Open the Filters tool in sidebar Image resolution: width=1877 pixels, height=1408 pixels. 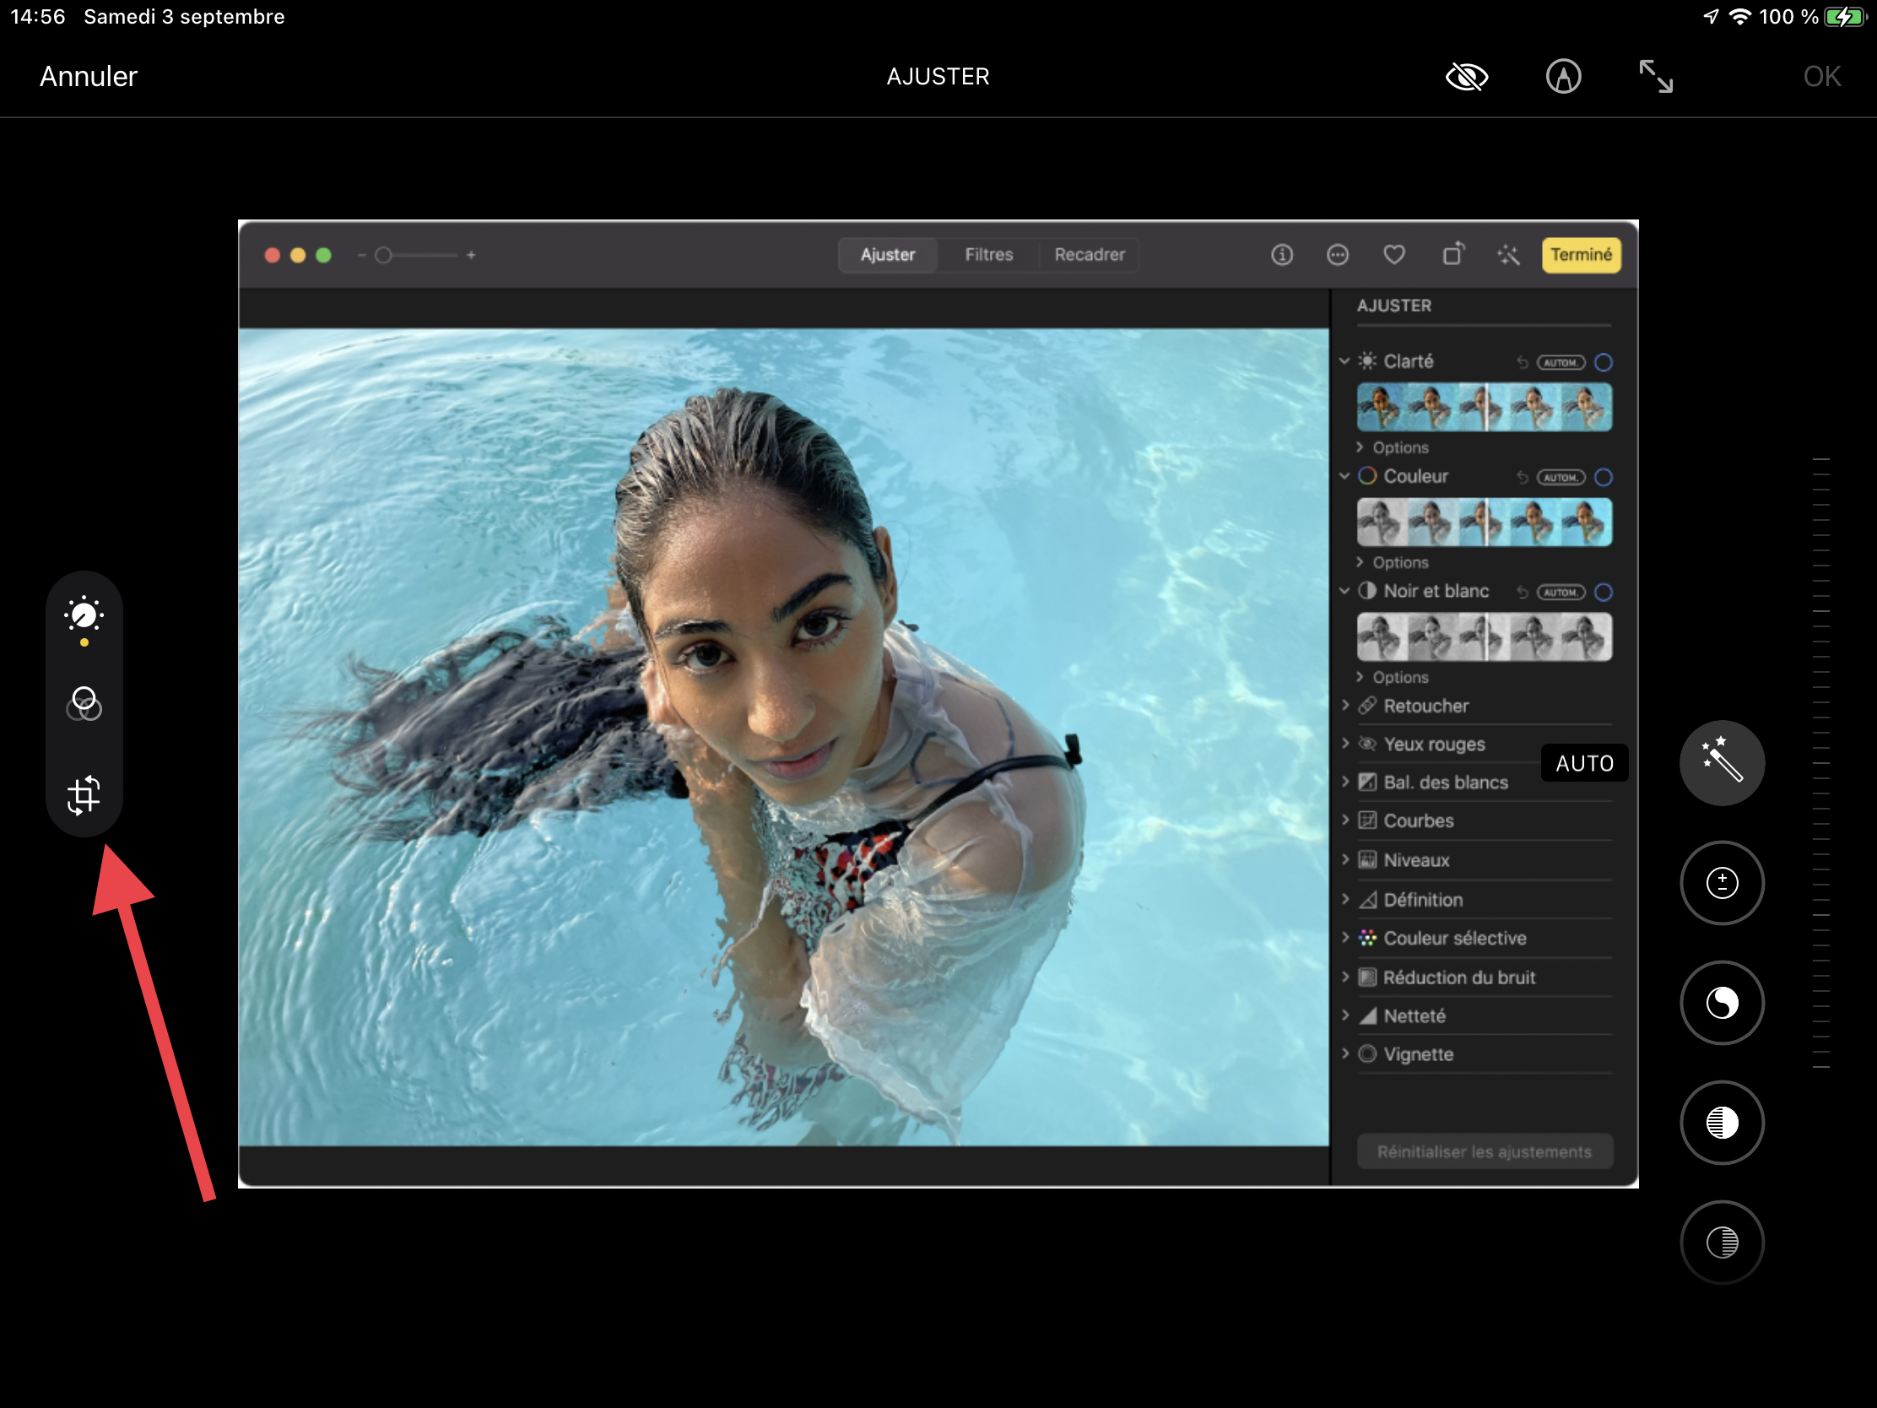click(84, 703)
